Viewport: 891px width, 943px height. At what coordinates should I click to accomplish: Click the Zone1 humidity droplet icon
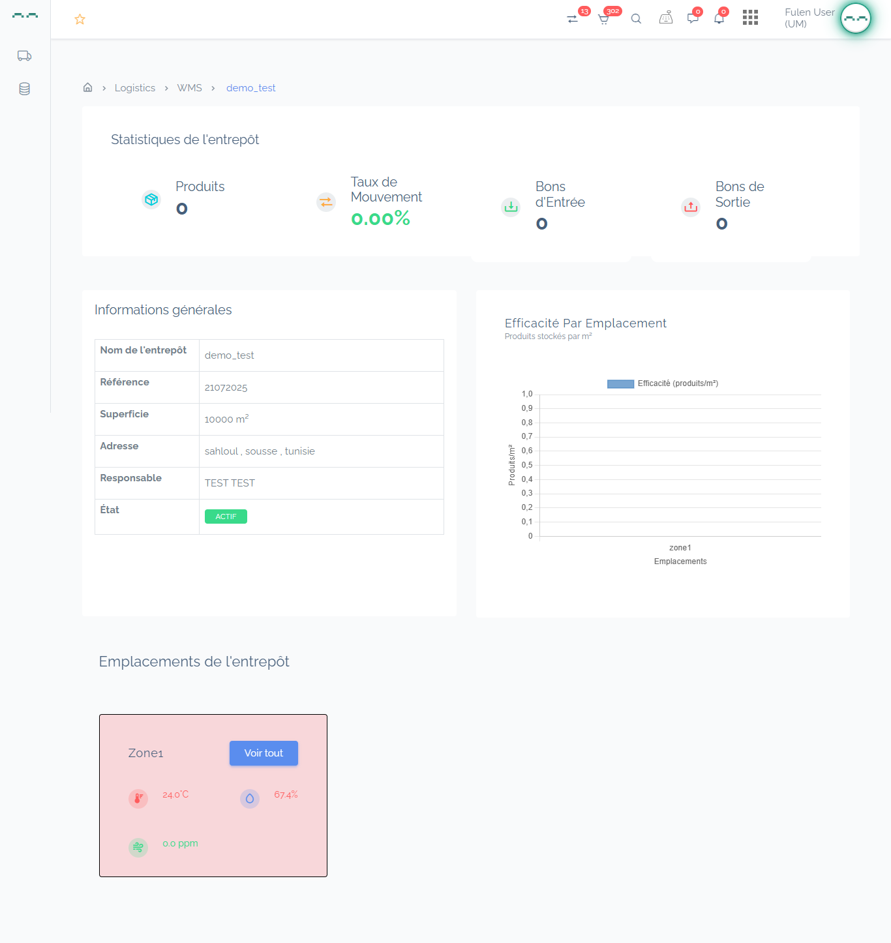250,799
